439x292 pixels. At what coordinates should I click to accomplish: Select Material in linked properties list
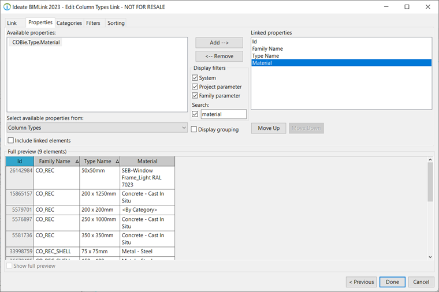click(x=341, y=63)
